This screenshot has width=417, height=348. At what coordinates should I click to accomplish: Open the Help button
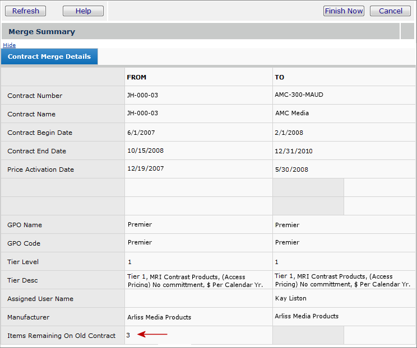[83, 11]
